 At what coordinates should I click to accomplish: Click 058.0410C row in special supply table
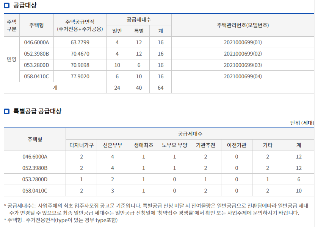tap(159, 191)
